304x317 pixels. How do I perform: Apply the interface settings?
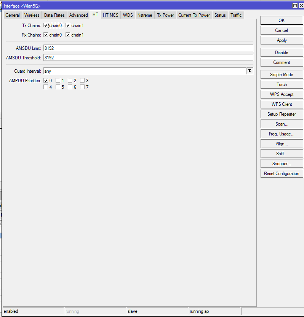(282, 40)
